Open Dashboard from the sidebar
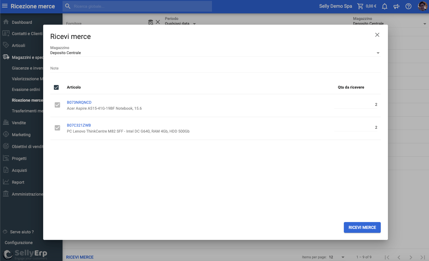 click(x=22, y=22)
